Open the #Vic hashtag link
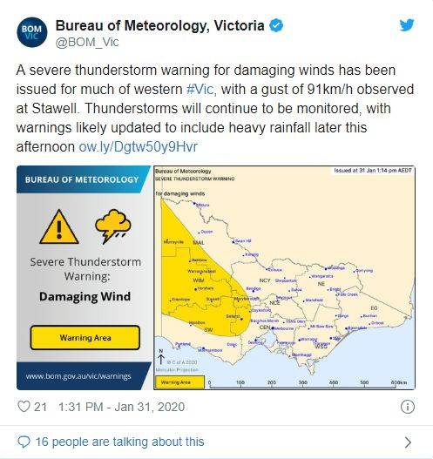Image resolution: width=433 pixels, height=459 pixels. [x=201, y=90]
